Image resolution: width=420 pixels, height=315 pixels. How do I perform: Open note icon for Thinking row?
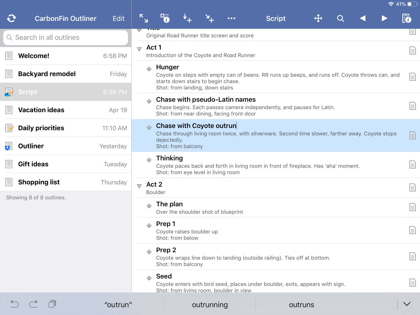coord(413,164)
